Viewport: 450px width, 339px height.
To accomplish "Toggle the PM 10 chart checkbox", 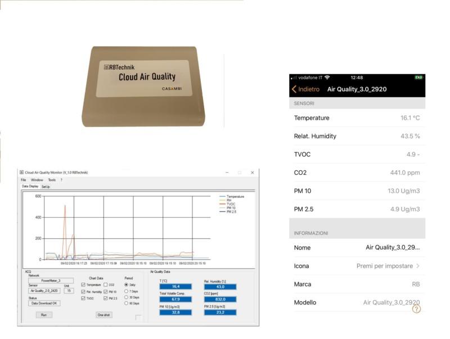I will click(x=106, y=292).
